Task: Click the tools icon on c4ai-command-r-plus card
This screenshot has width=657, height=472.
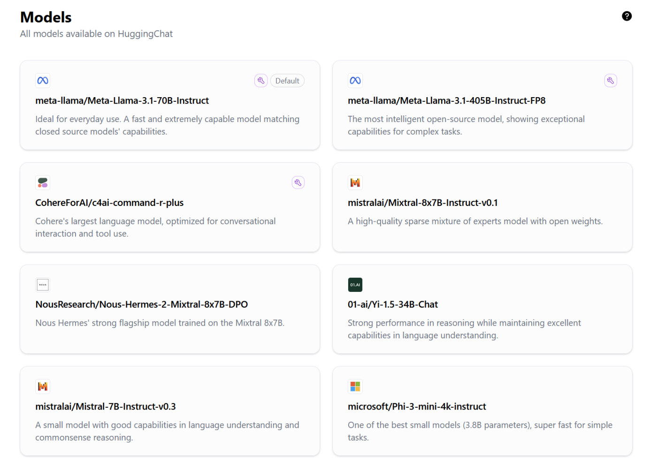Action: click(298, 183)
